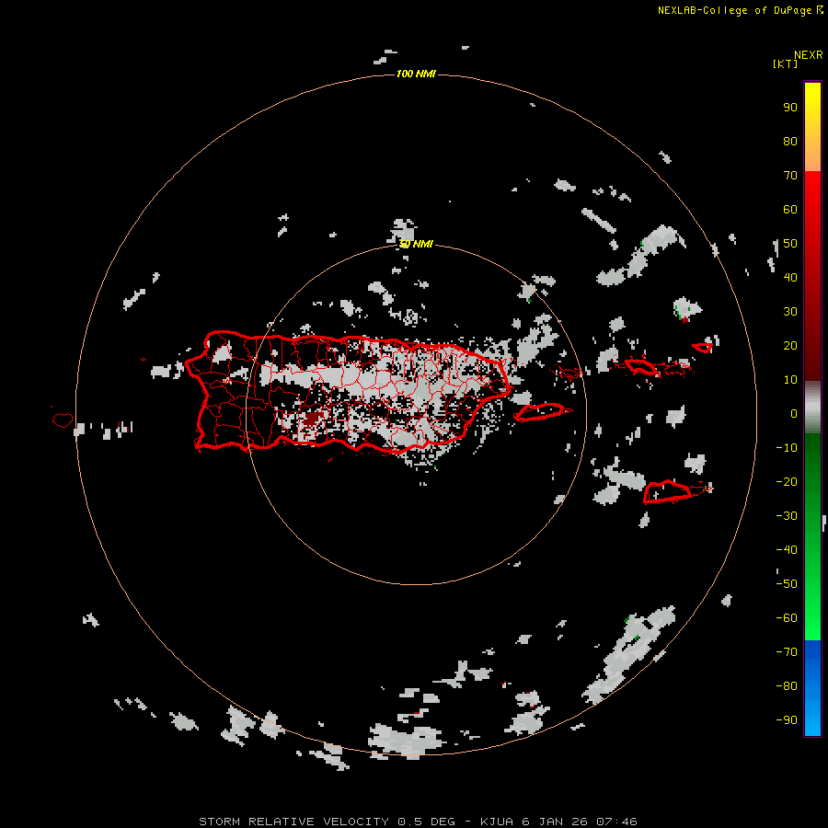Screen dimensions: 828x828
Task: Click the 40 knot tick label
Action: pyautogui.click(x=790, y=278)
